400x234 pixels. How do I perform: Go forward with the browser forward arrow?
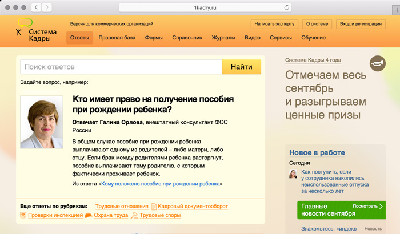click(48, 7)
